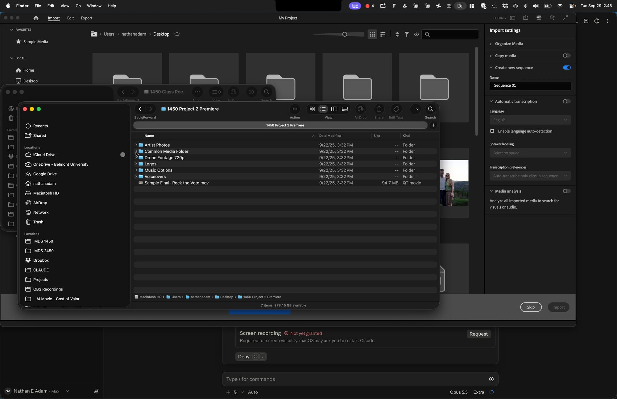Open Language English dropdown
This screenshot has height=399, width=617.
click(530, 120)
